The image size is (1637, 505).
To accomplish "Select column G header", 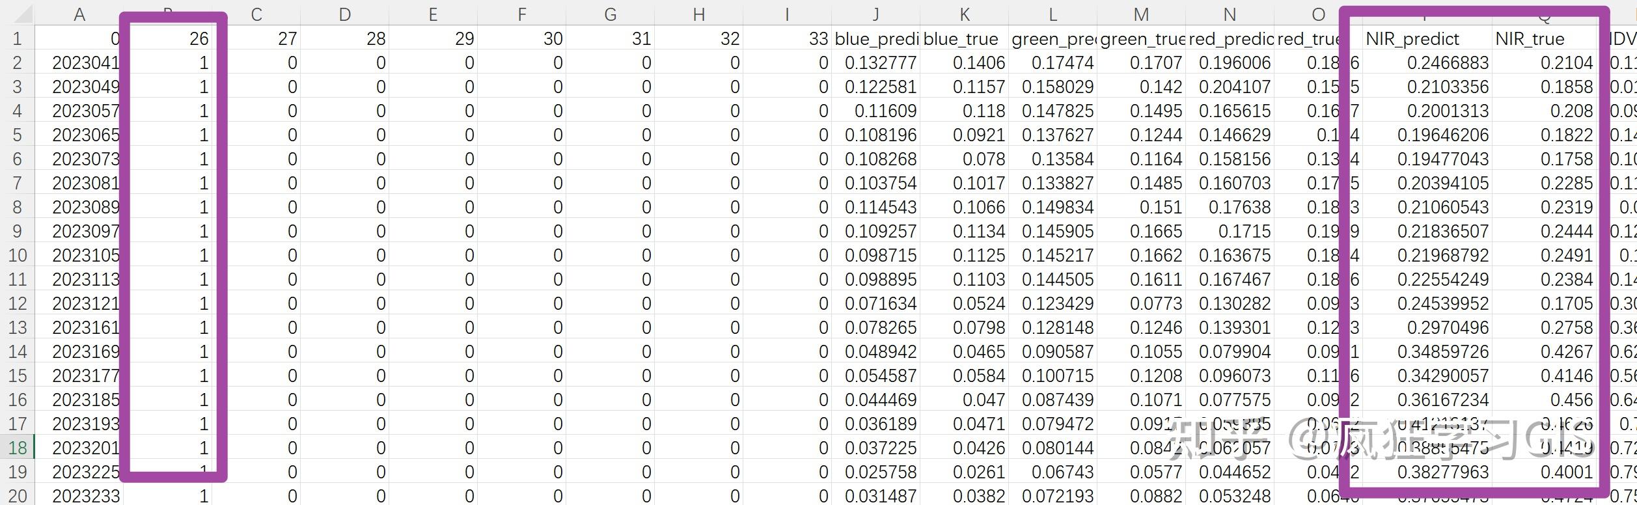I will coord(611,13).
